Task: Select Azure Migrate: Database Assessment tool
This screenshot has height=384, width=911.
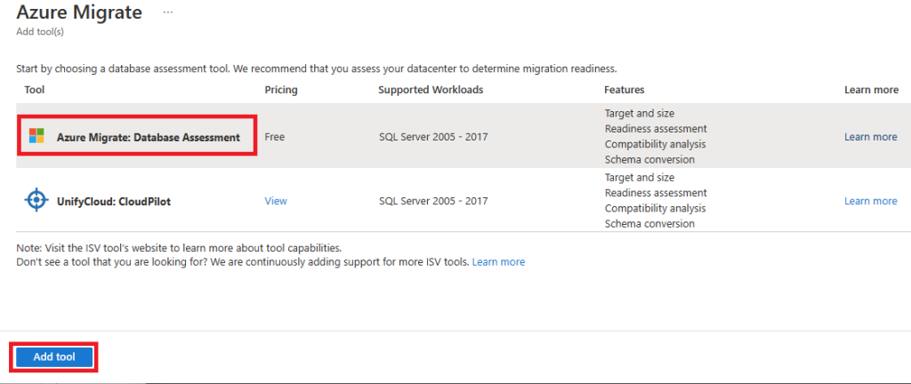Action: tap(149, 138)
